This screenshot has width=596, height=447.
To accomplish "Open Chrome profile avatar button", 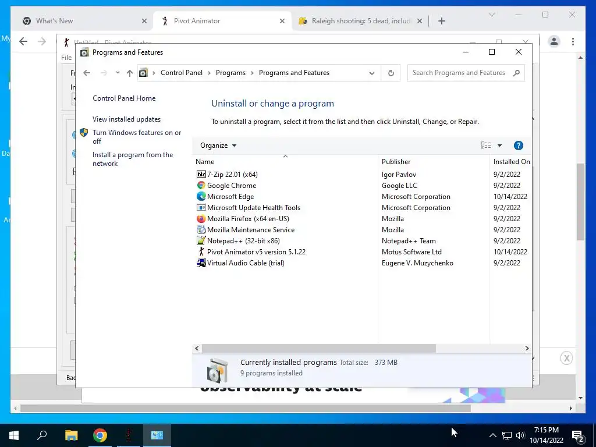I will [x=554, y=41].
